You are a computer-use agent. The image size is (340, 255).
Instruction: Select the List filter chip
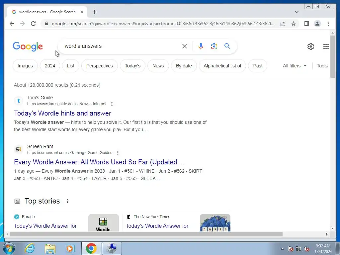[71, 66]
